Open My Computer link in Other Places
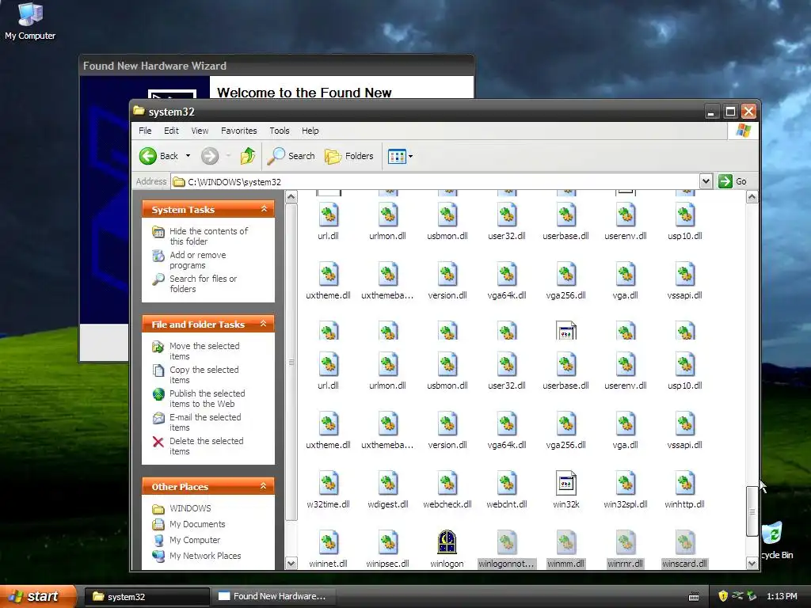The height and width of the screenshot is (608, 811). coord(195,540)
